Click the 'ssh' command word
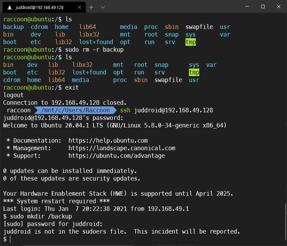This screenshot has height=246, width=287. 125,110
